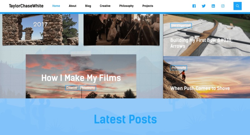Open the Facebook profile icon
This screenshot has height=135, width=250.
click(x=194, y=6)
